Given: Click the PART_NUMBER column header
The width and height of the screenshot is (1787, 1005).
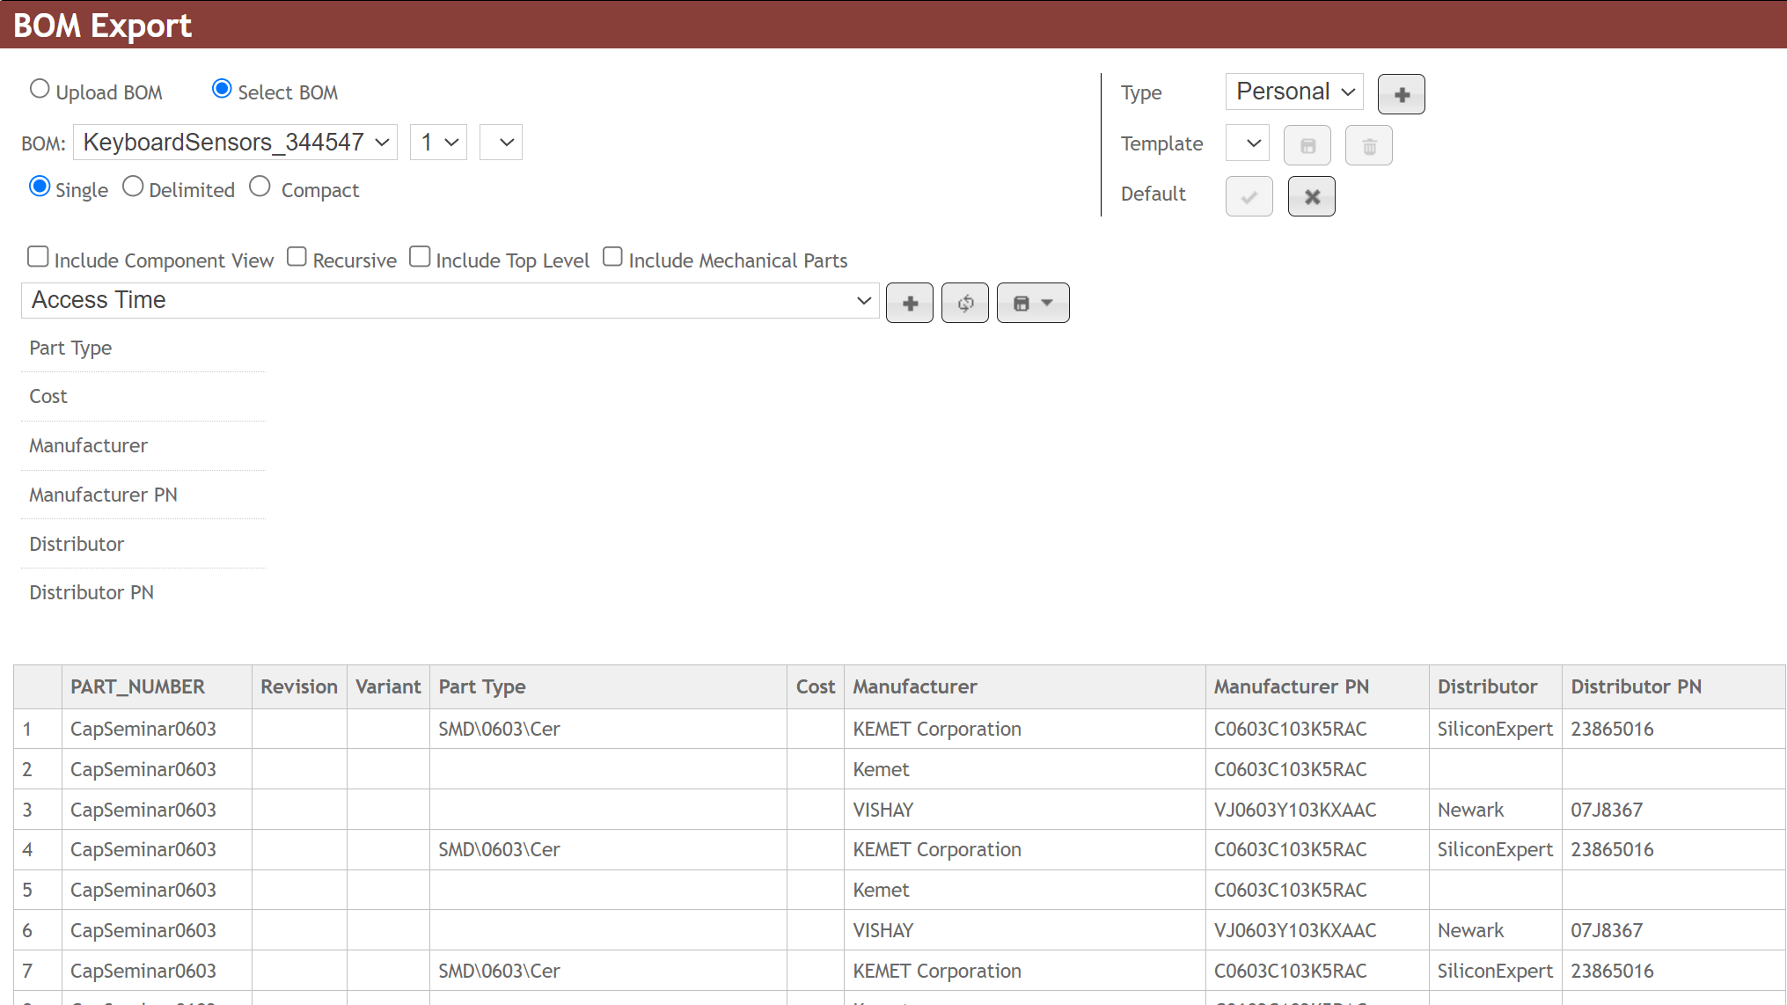Looking at the screenshot, I should tap(137, 687).
